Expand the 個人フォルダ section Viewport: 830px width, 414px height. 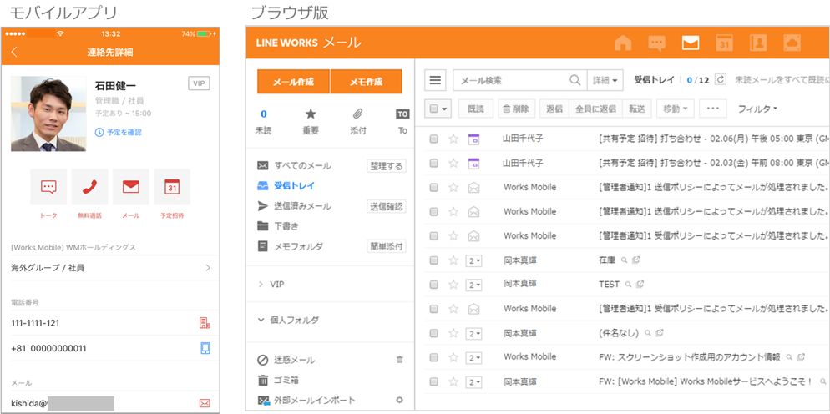click(x=262, y=320)
